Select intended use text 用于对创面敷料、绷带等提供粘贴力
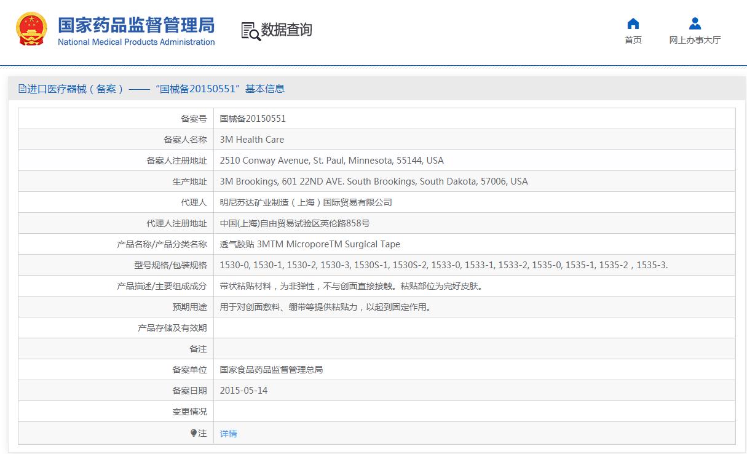 click(x=325, y=307)
